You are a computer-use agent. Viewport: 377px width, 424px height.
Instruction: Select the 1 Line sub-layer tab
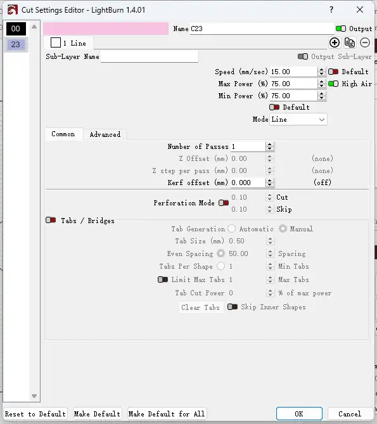(x=68, y=42)
